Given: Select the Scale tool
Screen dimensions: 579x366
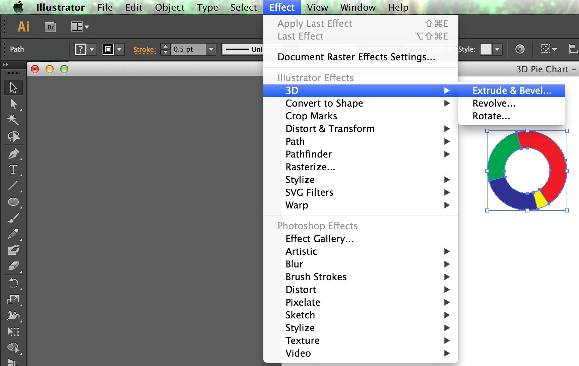Looking at the screenshot, I should tap(13, 299).
